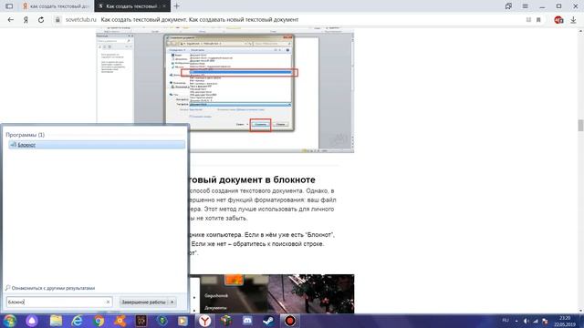
Task: Launch Internet Explorer from the taskbar
Action: pos(77,321)
